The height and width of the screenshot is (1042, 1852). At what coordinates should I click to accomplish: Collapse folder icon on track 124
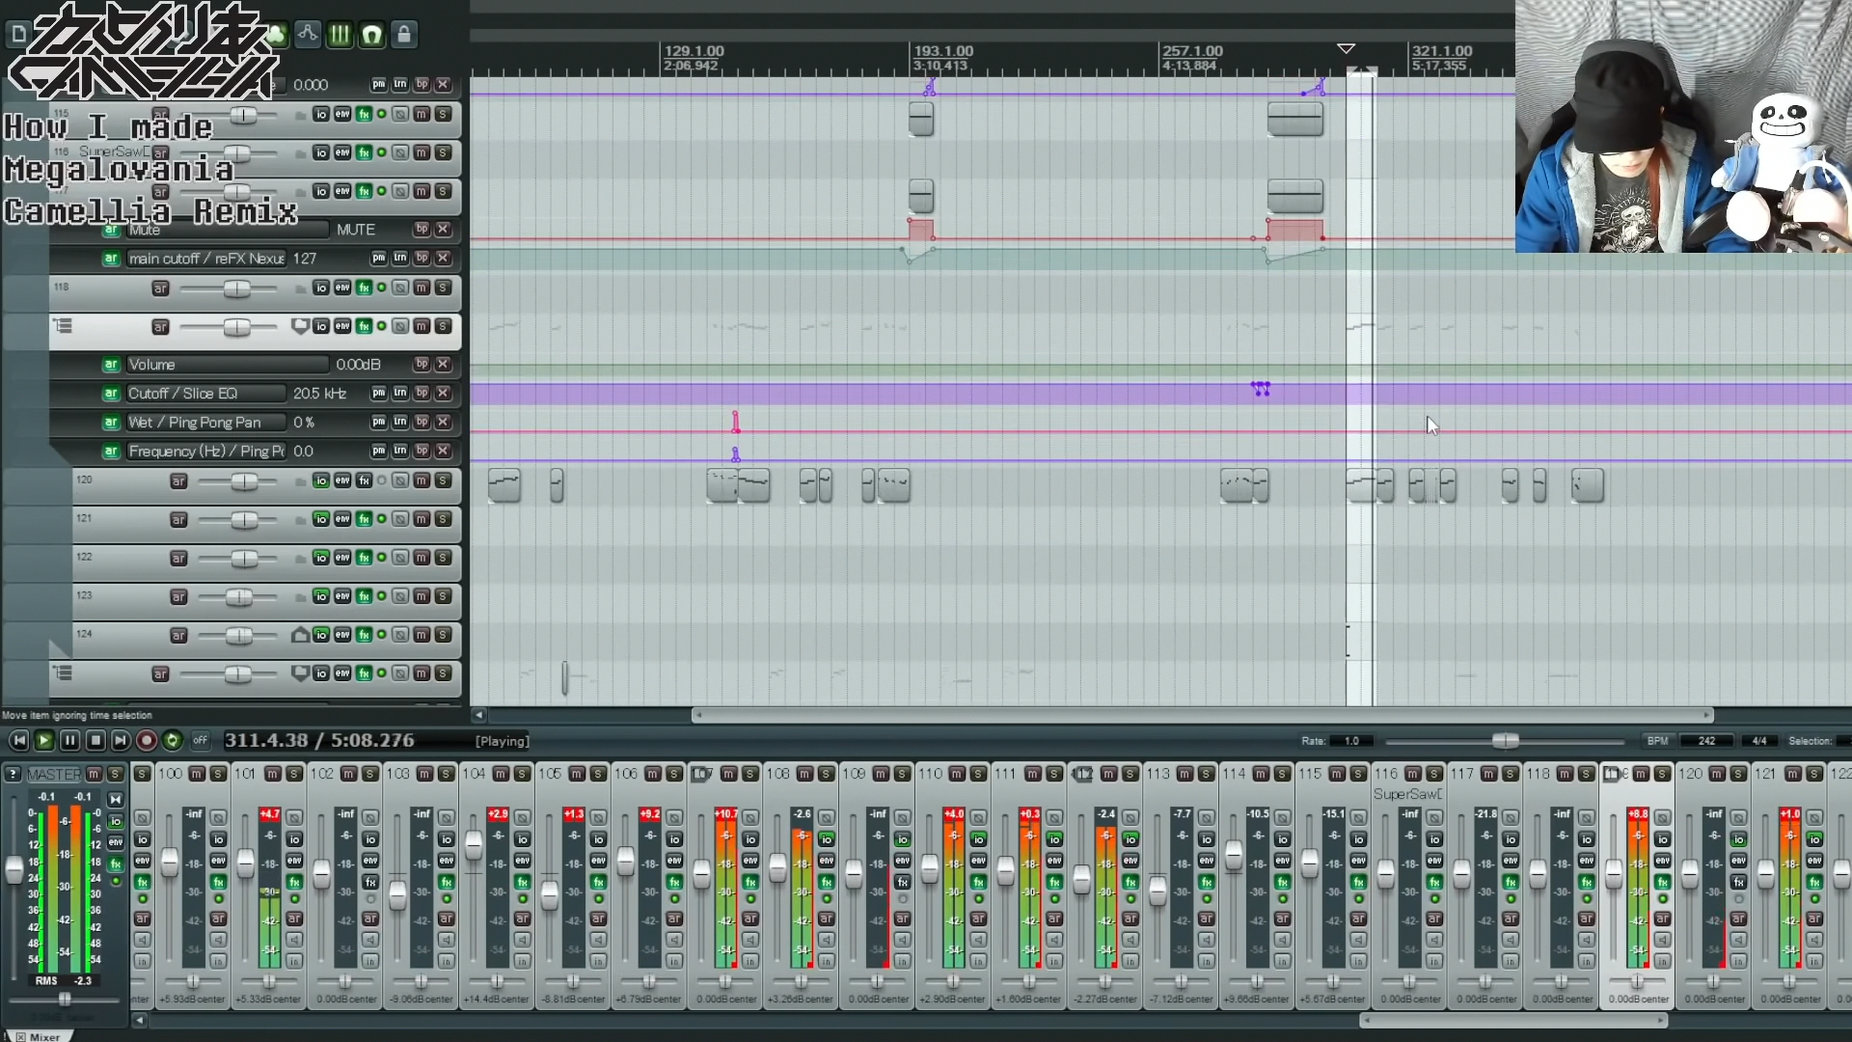(300, 635)
